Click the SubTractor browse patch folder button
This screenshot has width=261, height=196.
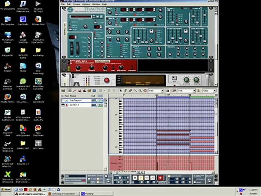pyautogui.click(x=97, y=17)
